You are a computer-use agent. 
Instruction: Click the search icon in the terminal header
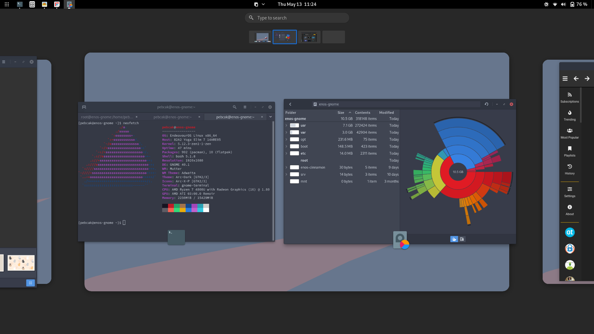[235, 107]
